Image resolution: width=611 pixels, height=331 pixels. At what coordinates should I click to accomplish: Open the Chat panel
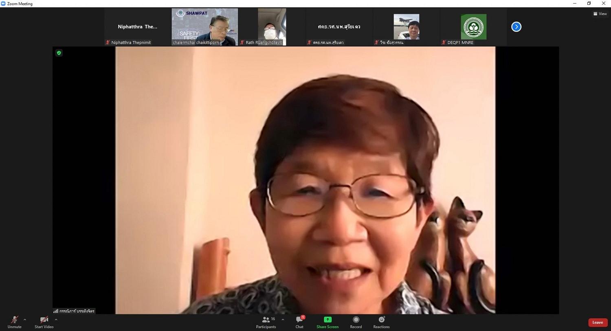point(299,322)
